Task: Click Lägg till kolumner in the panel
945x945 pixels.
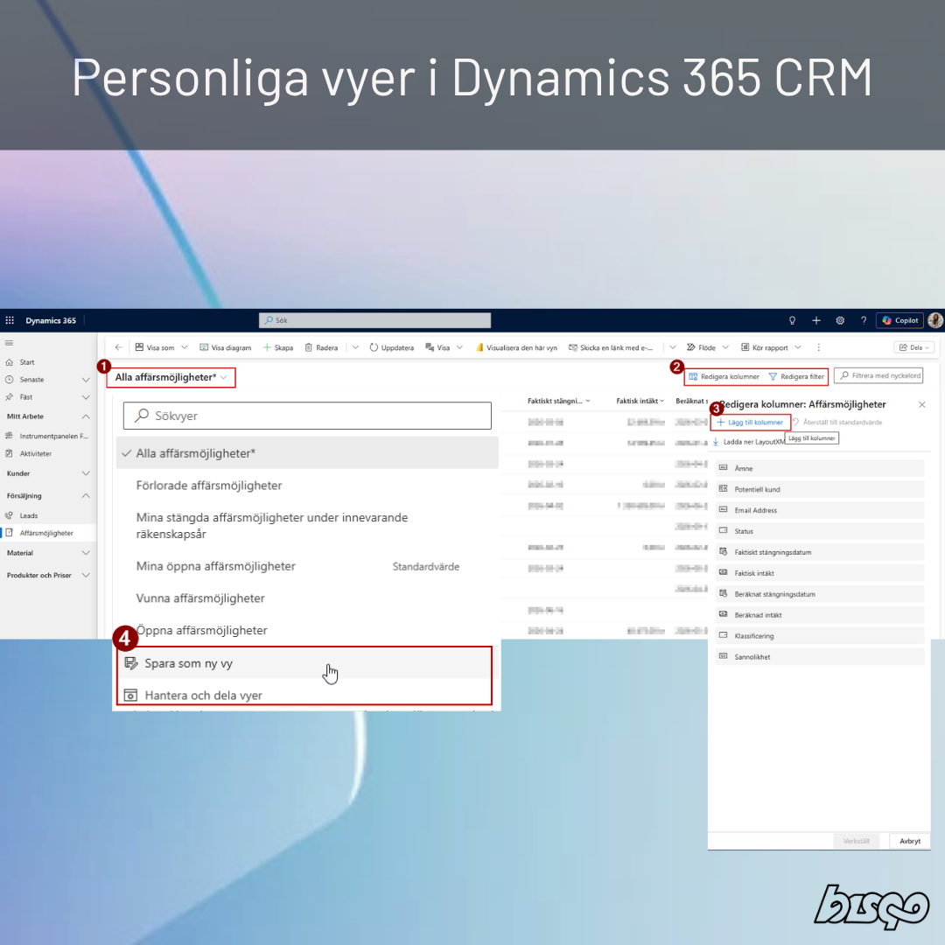Action: 750,422
